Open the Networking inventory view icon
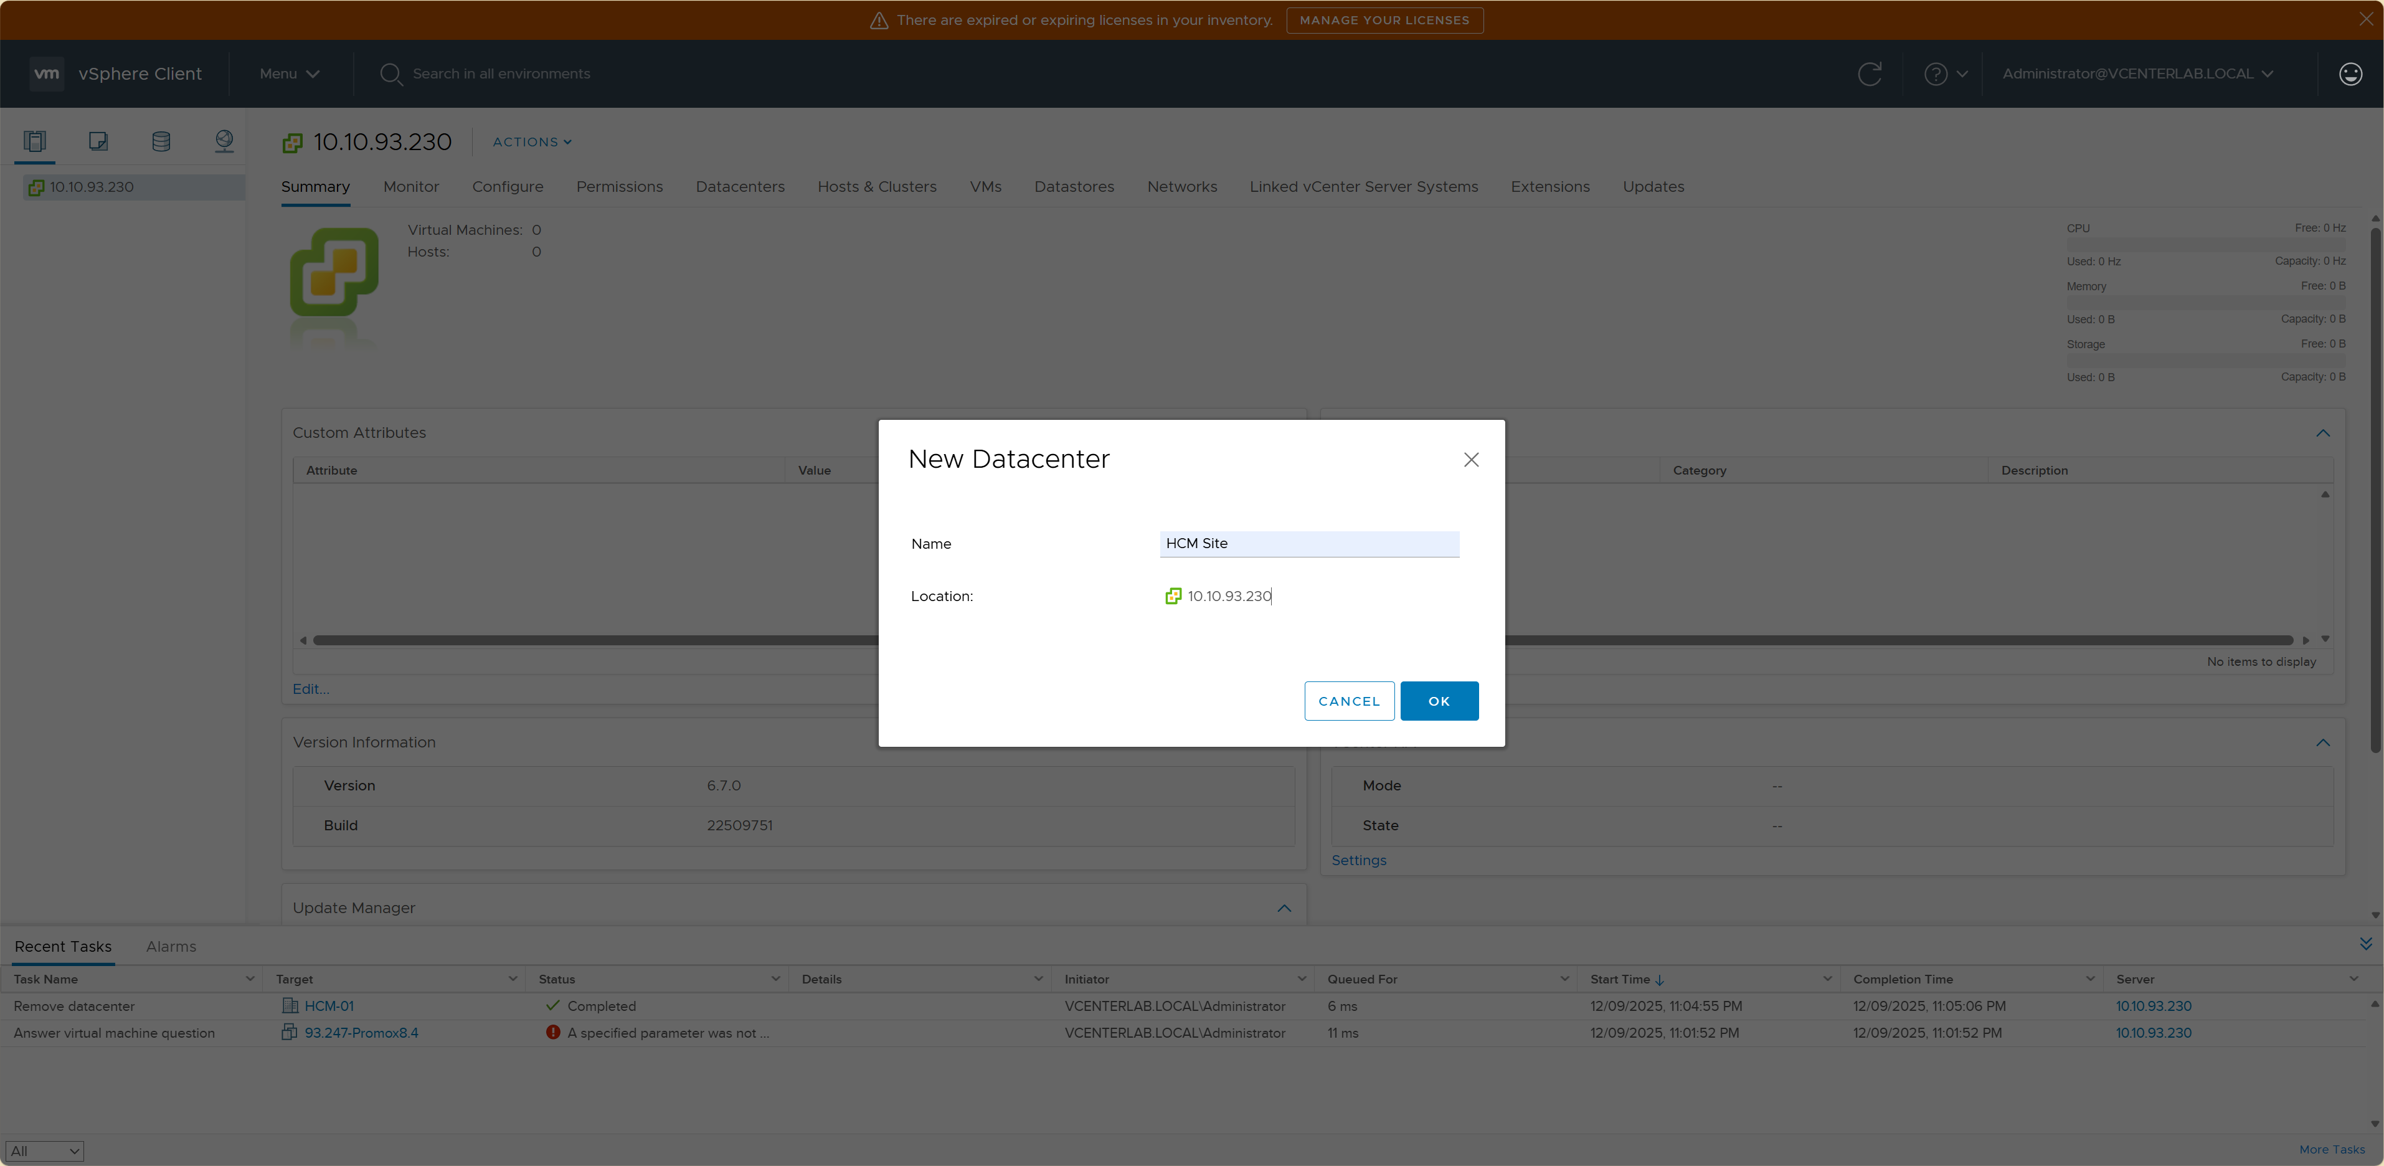This screenshot has width=2384, height=1166. [224, 141]
